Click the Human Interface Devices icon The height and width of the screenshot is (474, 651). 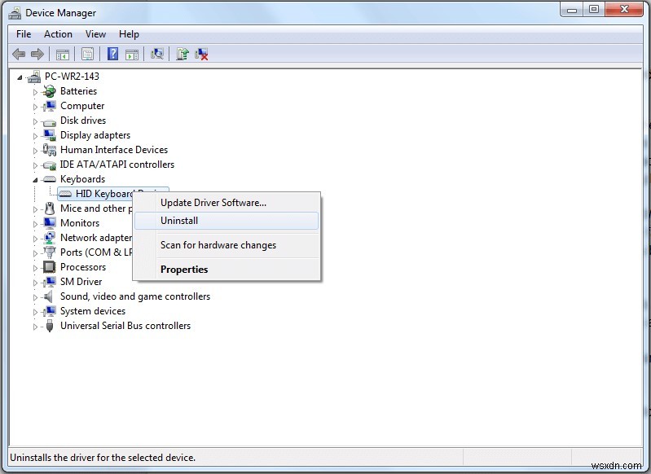click(x=50, y=150)
